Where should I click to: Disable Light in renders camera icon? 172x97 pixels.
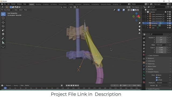[x=170, y=28]
